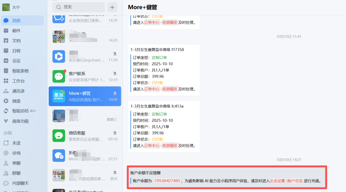This screenshot has height=192, width=346.
Task: Go to 日程 calendar view
Action: 16,51
